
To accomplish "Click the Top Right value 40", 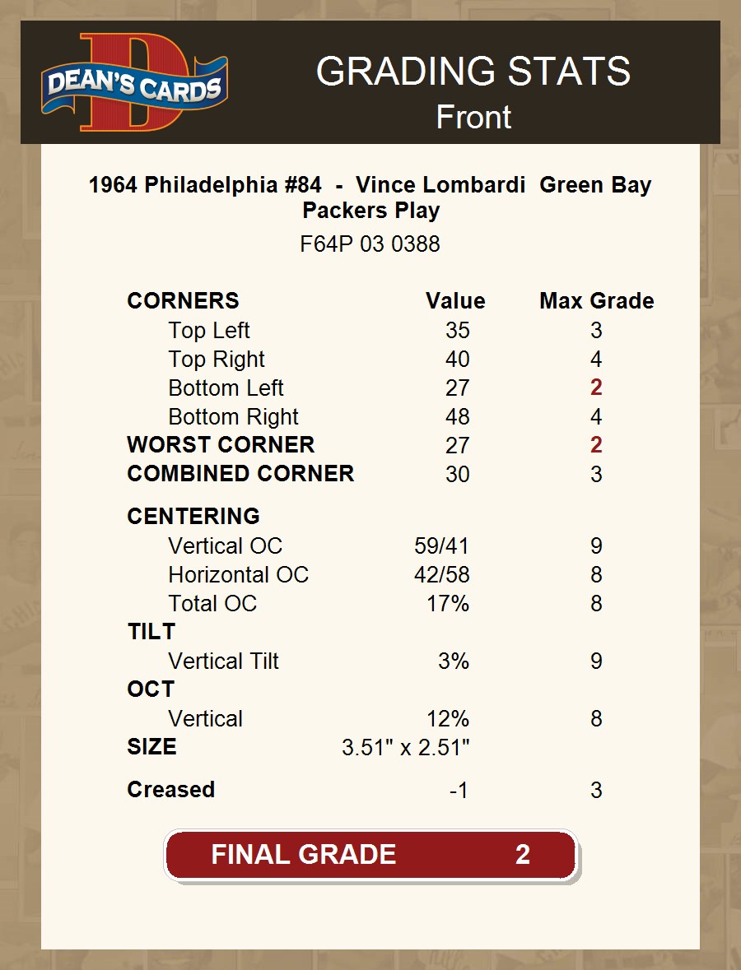I will [x=457, y=360].
